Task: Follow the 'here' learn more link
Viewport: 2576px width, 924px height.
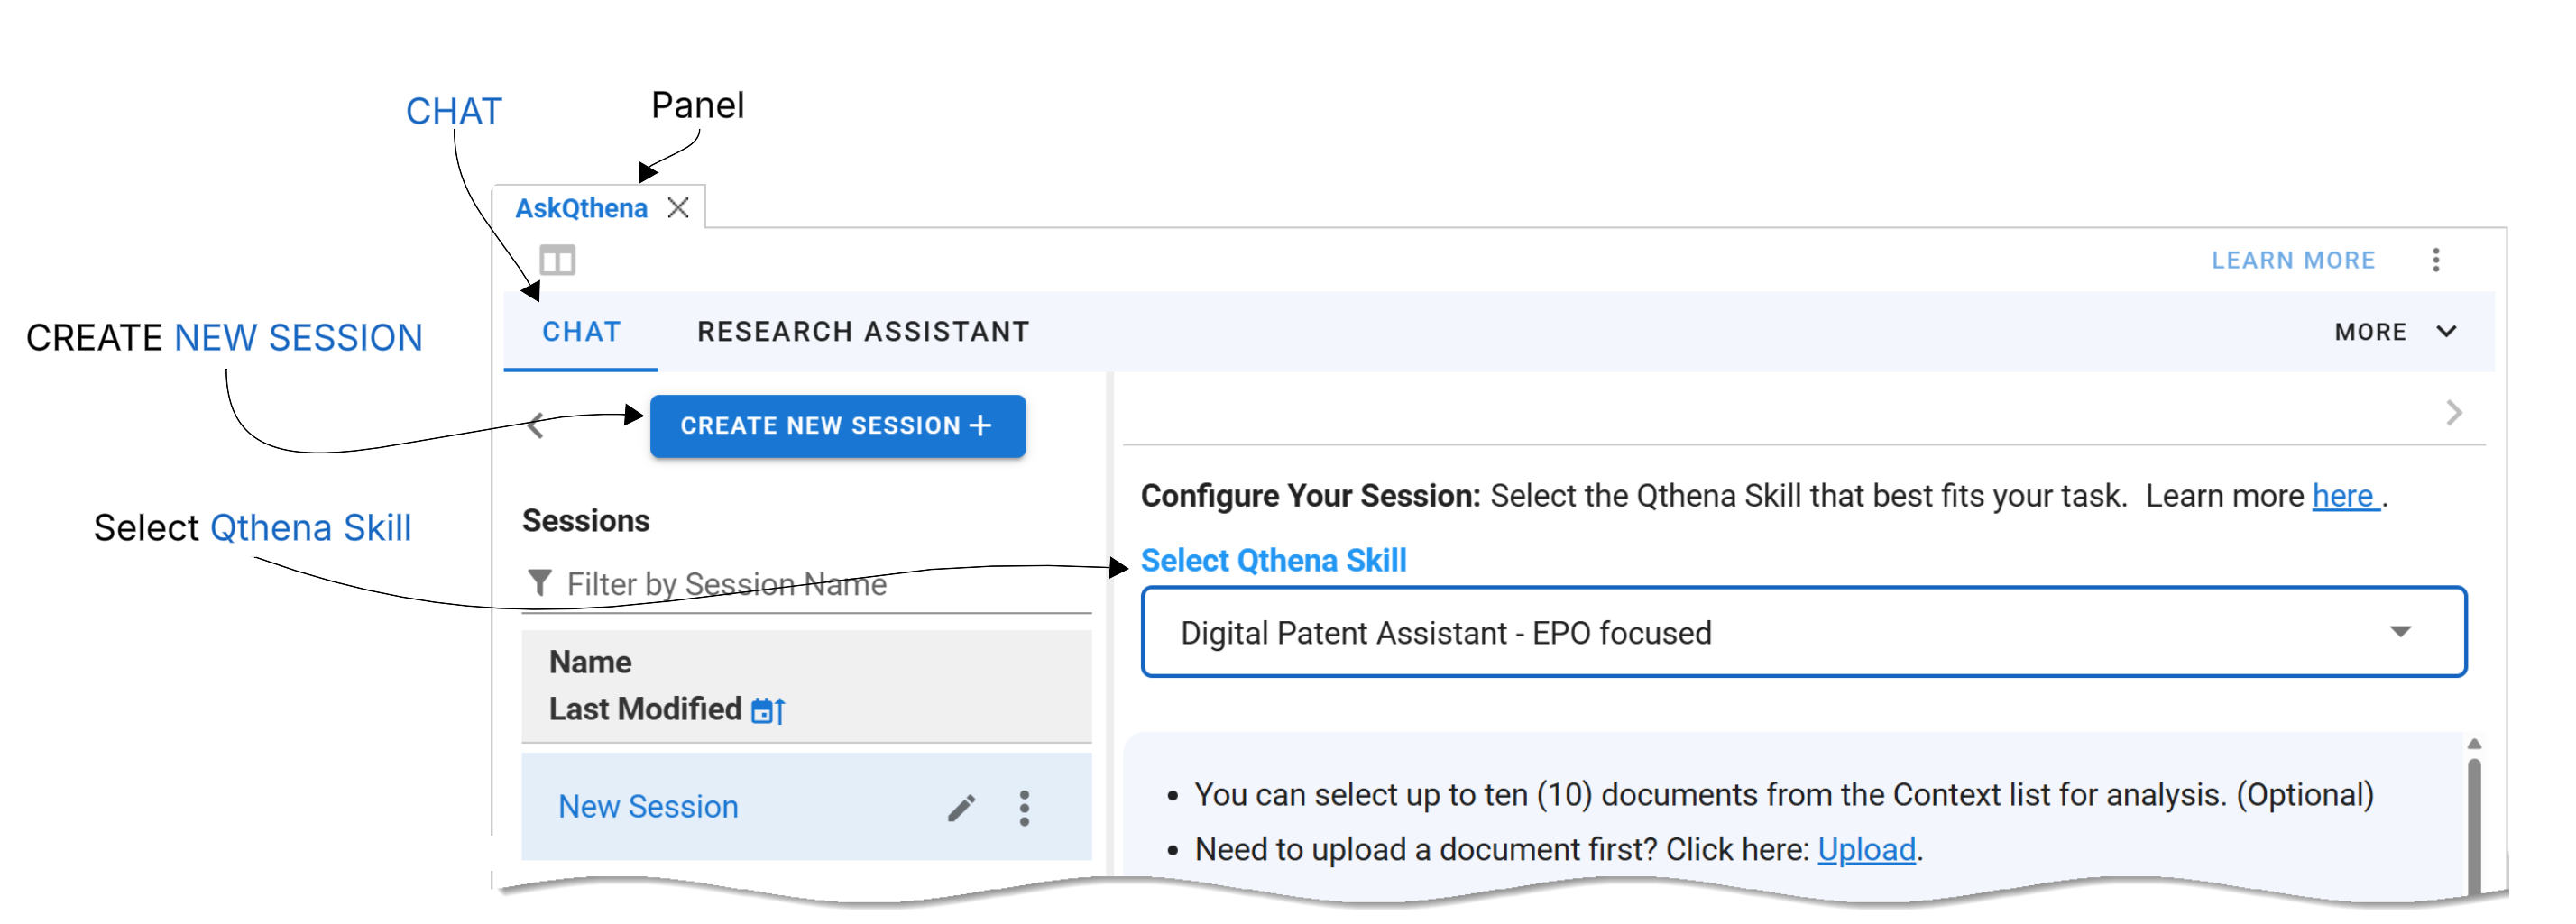Action: click(2345, 496)
